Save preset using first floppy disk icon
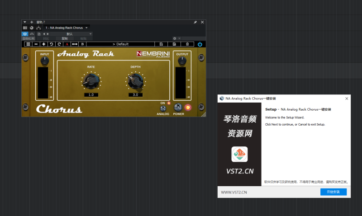This screenshot has height=216, width=362. tap(161, 44)
